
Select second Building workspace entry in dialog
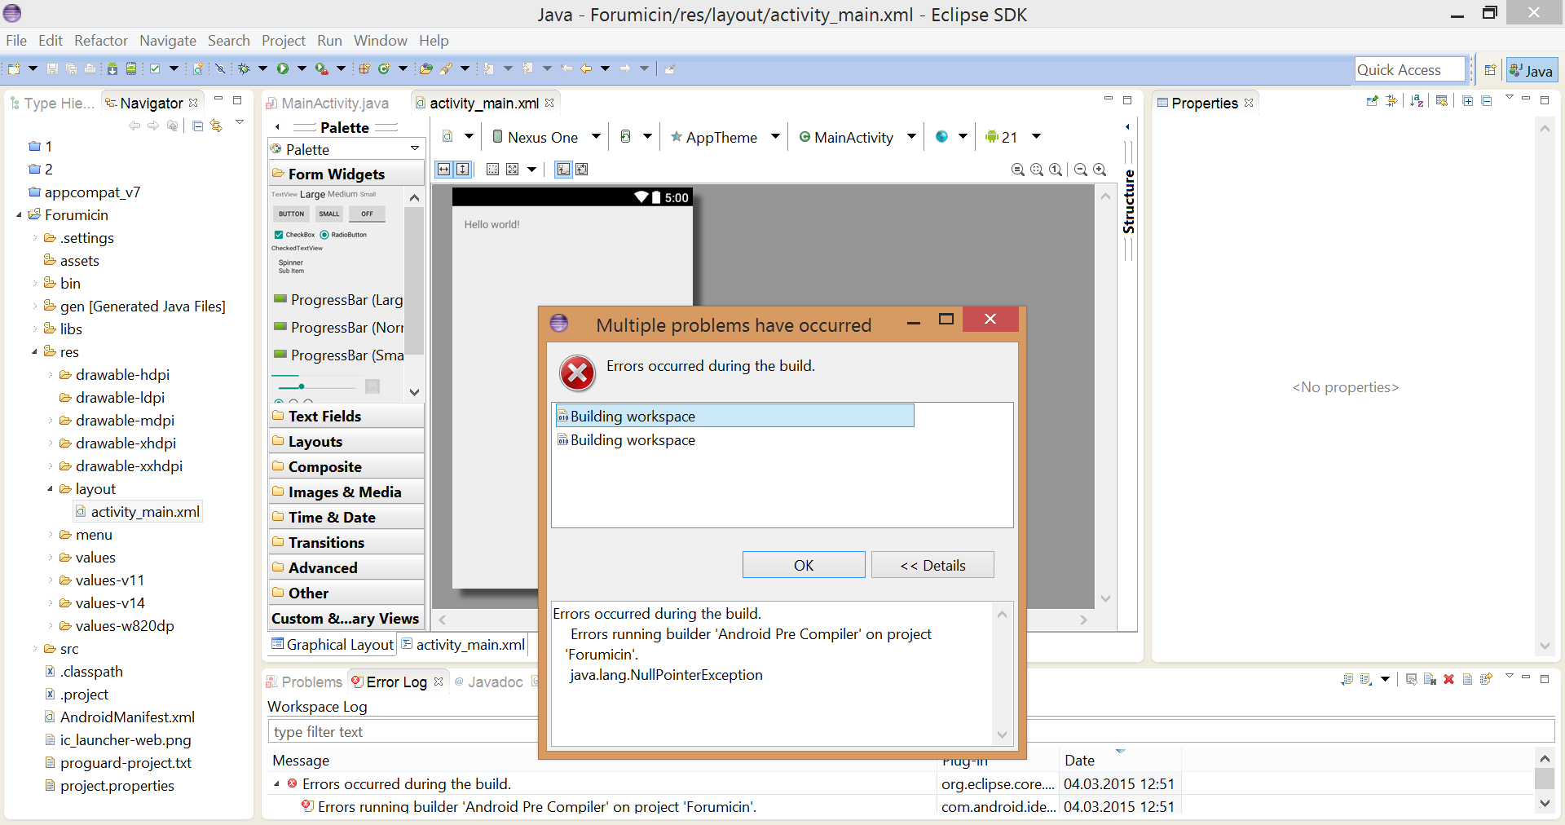coord(626,440)
